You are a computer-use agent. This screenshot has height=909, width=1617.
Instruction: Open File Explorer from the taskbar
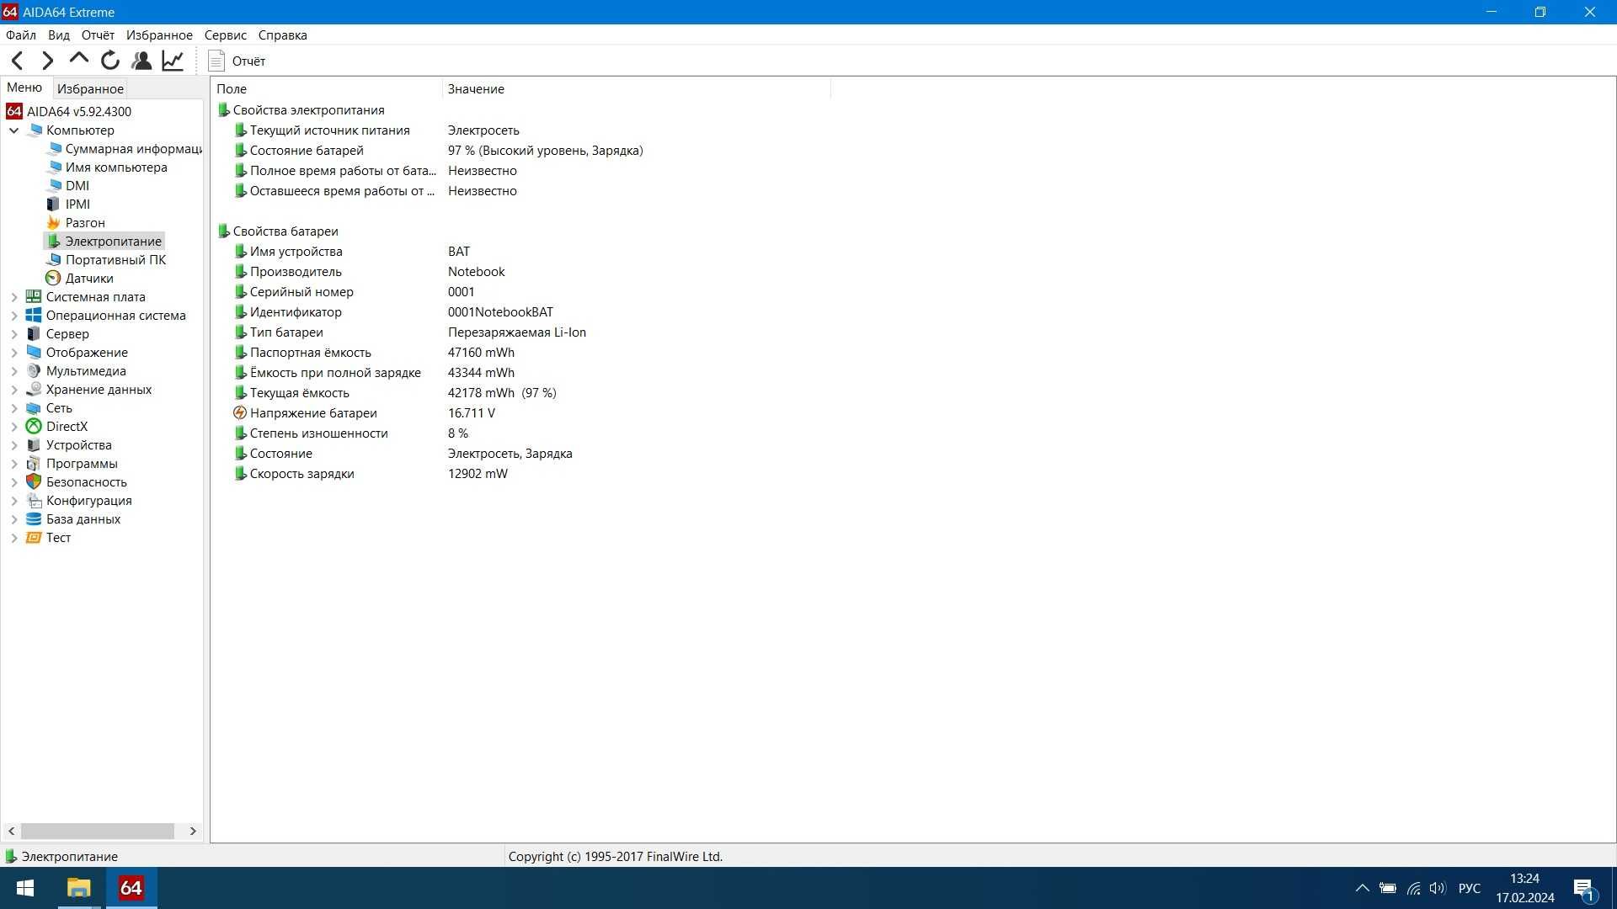[78, 888]
